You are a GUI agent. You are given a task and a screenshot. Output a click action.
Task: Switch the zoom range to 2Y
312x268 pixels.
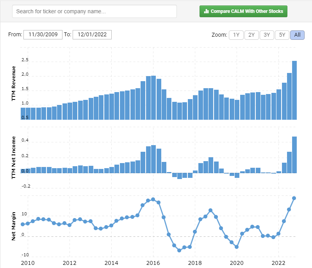pos(251,35)
